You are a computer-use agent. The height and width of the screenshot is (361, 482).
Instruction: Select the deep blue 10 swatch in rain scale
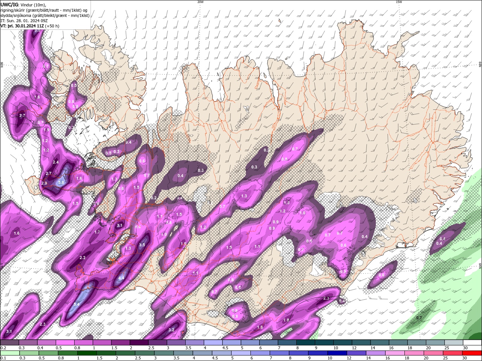(337, 353)
